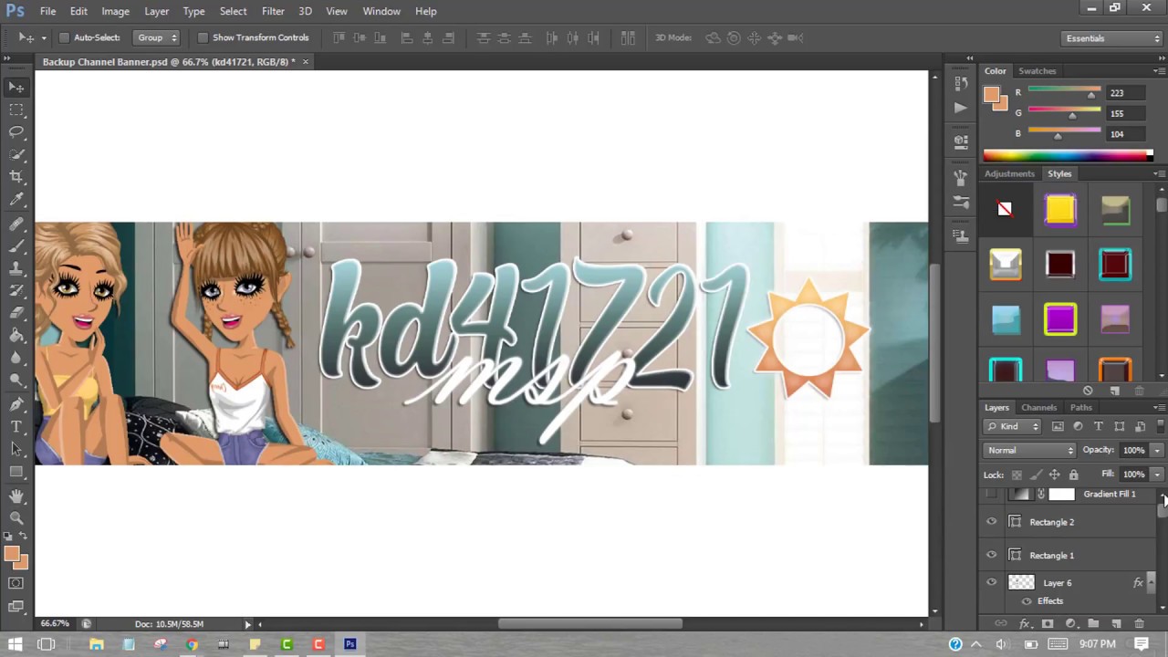Select the Eyedropper tool
Screen dimensions: 1168x657
(x=16, y=199)
